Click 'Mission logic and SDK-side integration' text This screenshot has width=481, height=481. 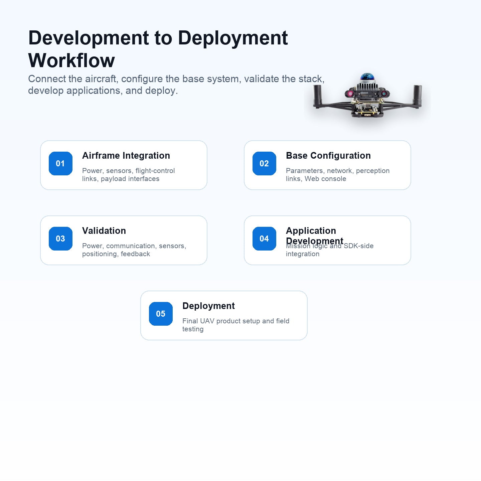click(x=330, y=250)
